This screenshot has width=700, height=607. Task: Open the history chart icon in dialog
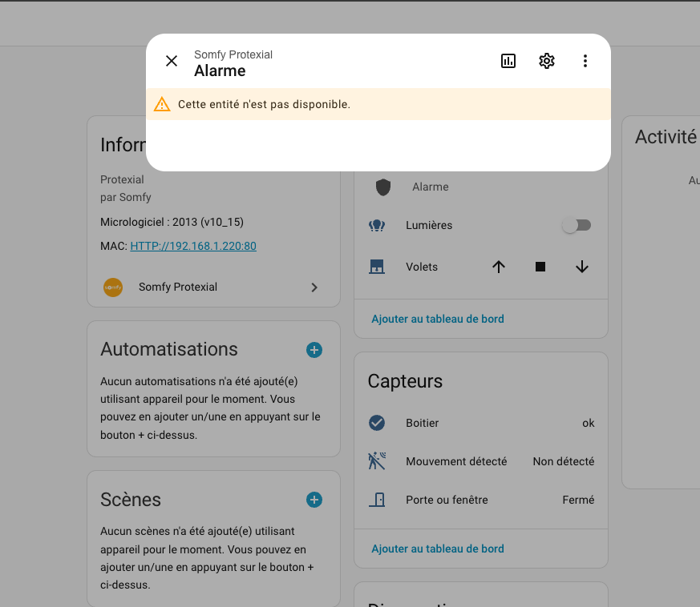click(508, 61)
